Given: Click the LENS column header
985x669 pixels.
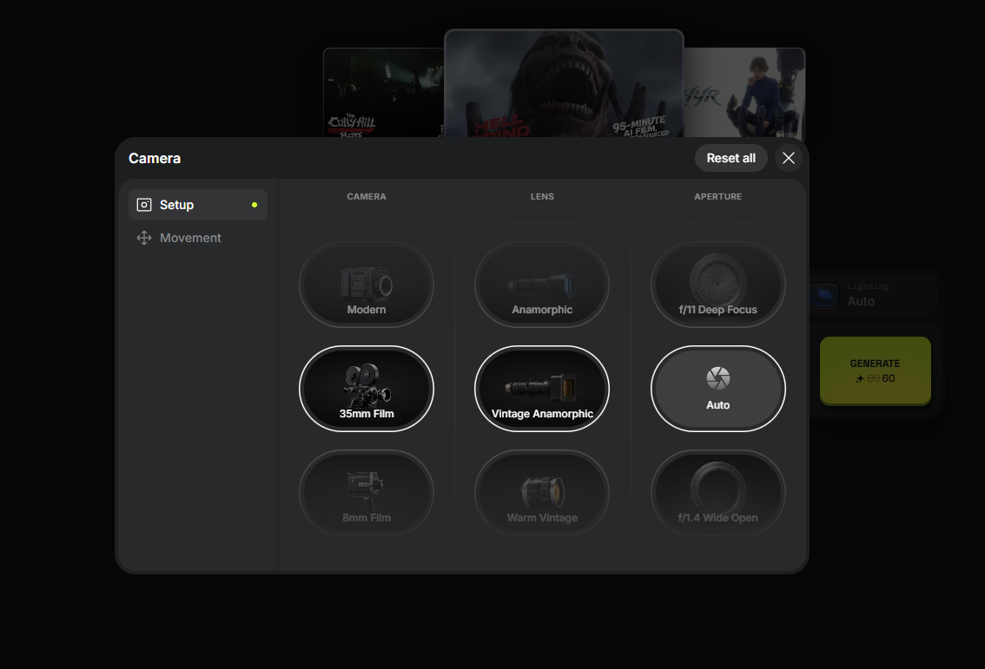Looking at the screenshot, I should 542,196.
